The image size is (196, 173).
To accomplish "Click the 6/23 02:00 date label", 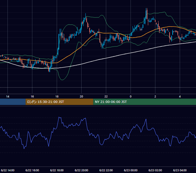I will click(x=155, y=170).
